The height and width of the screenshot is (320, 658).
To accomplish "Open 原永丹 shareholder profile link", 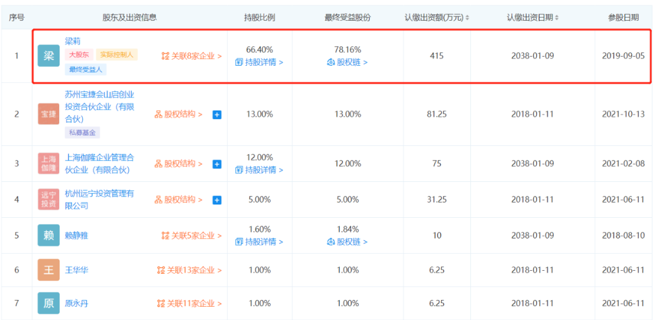I will 76,304.
